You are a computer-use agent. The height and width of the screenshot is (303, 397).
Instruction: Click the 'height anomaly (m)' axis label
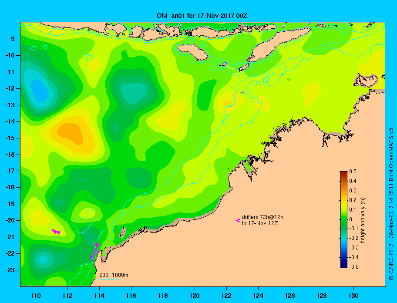tap(363, 220)
